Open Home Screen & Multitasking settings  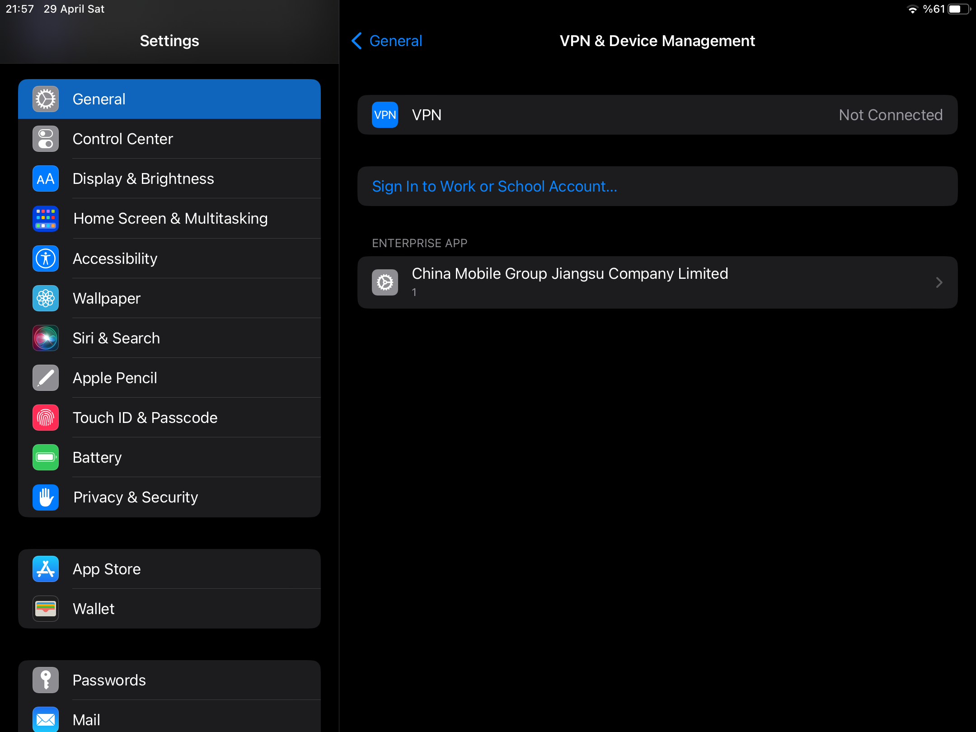coord(170,219)
